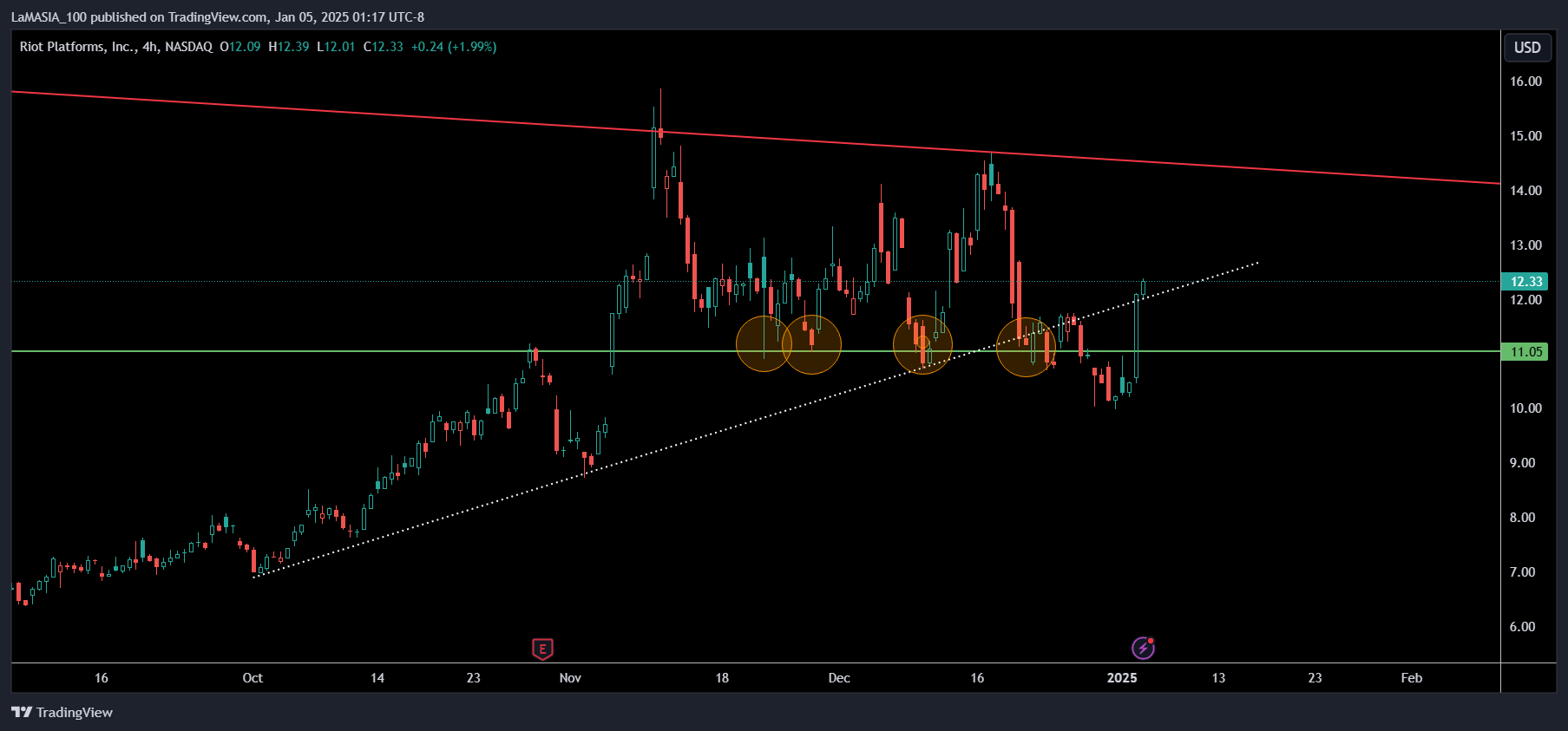Click the 16.00 price axis label
The width and height of the screenshot is (1568, 731).
pyautogui.click(x=1525, y=82)
